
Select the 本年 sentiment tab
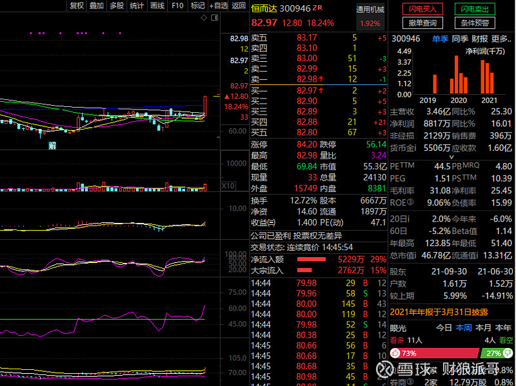(x=503, y=328)
